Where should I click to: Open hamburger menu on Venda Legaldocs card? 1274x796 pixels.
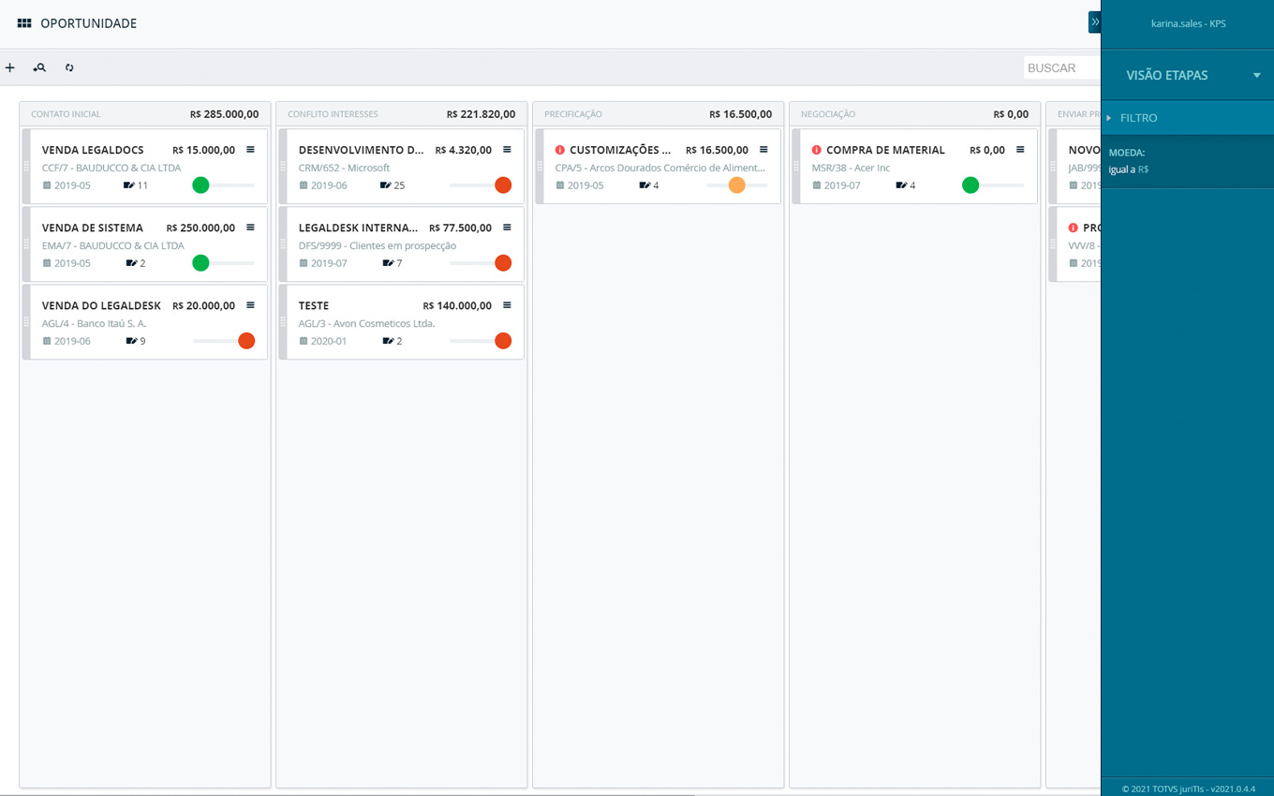pyautogui.click(x=250, y=150)
